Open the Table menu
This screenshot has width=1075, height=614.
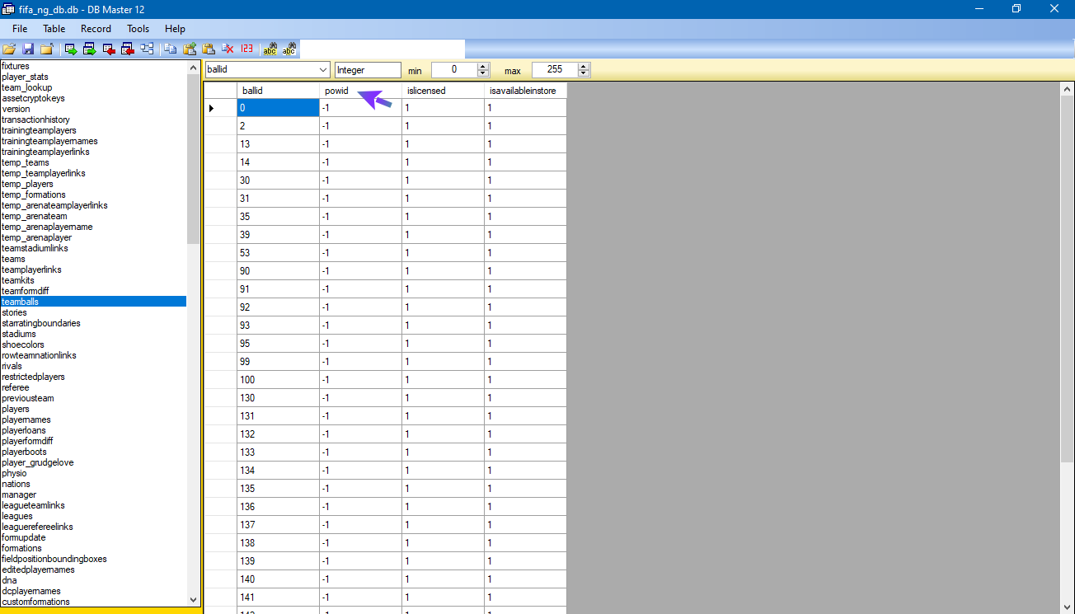pos(54,29)
